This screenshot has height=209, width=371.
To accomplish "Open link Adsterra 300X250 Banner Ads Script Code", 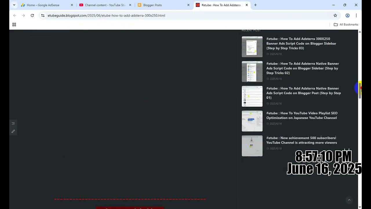I will coord(301,44).
